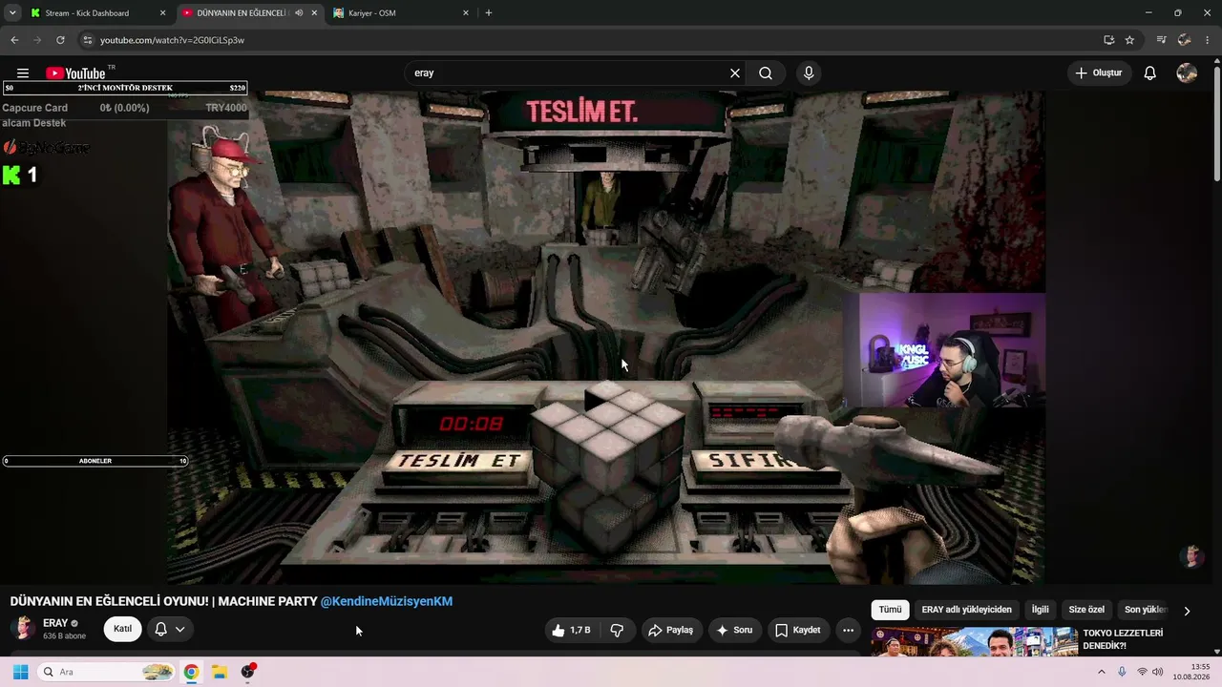Click the taskbar Ara search box
1222x687 pixels.
click(108, 672)
